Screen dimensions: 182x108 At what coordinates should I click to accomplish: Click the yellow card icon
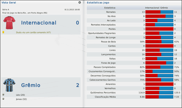tap(3, 32)
